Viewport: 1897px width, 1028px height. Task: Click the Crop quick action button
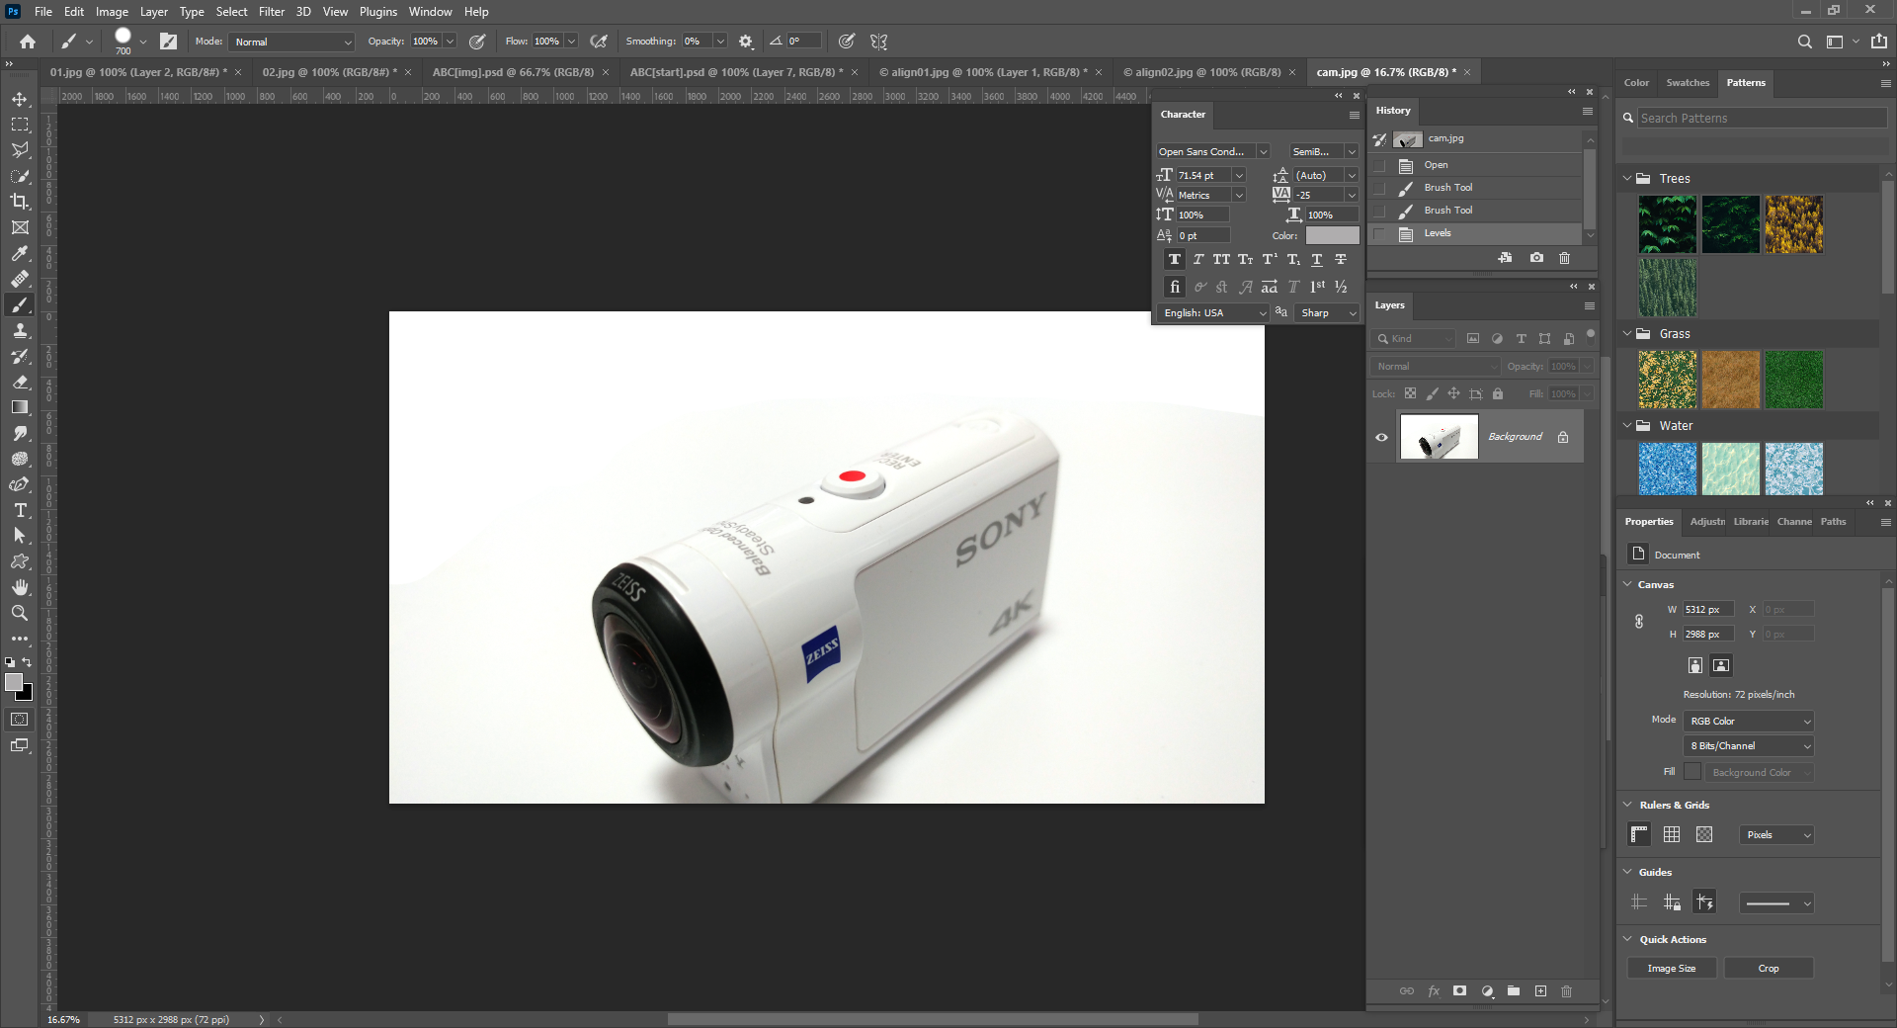(x=1769, y=969)
